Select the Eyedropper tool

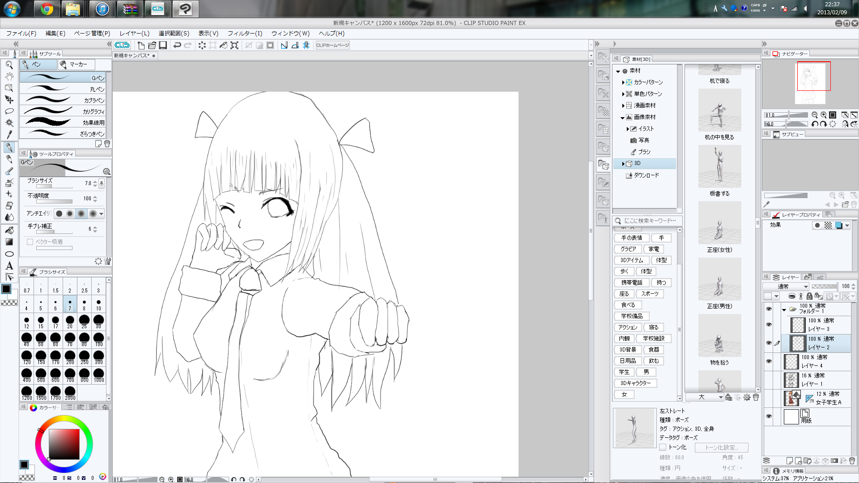9,135
